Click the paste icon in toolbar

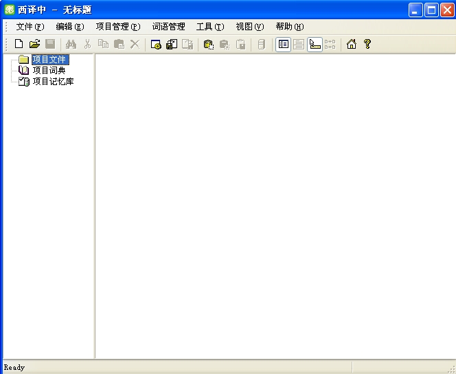click(119, 44)
